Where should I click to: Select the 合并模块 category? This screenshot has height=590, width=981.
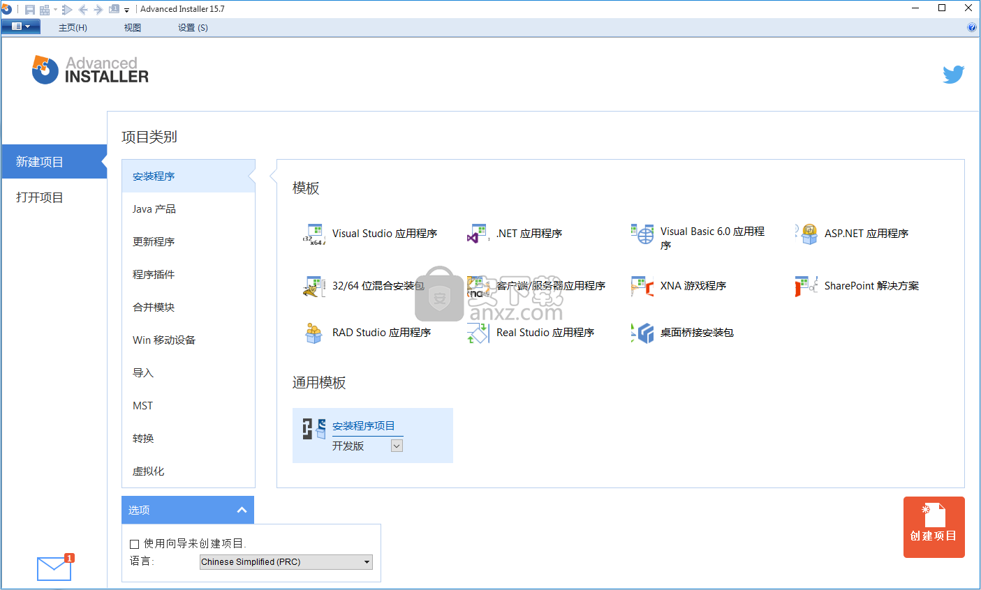point(189,308)
